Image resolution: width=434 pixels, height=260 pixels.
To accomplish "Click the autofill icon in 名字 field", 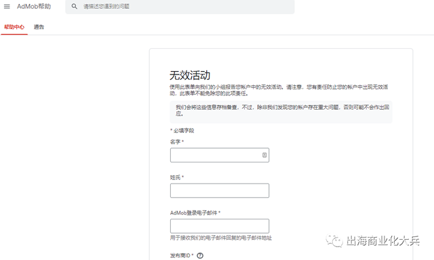I will click(x=264, y=155).
